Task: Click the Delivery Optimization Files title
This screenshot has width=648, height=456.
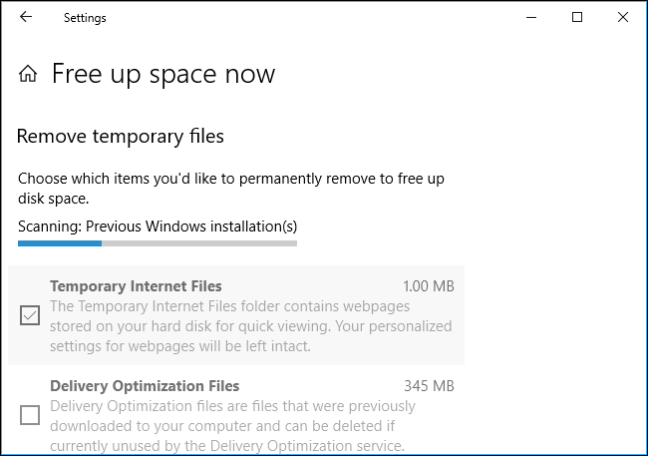Action: click(145, 386)
